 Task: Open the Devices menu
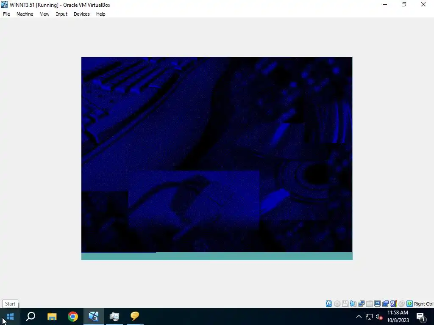82,14
